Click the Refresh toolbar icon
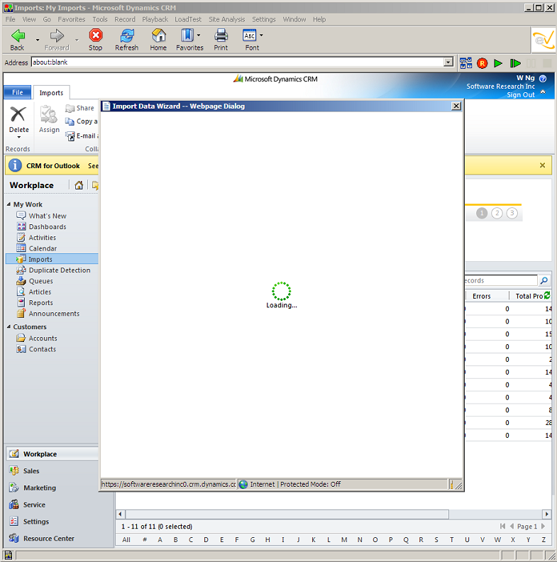The image size is (557, 562). pos(127,35)
